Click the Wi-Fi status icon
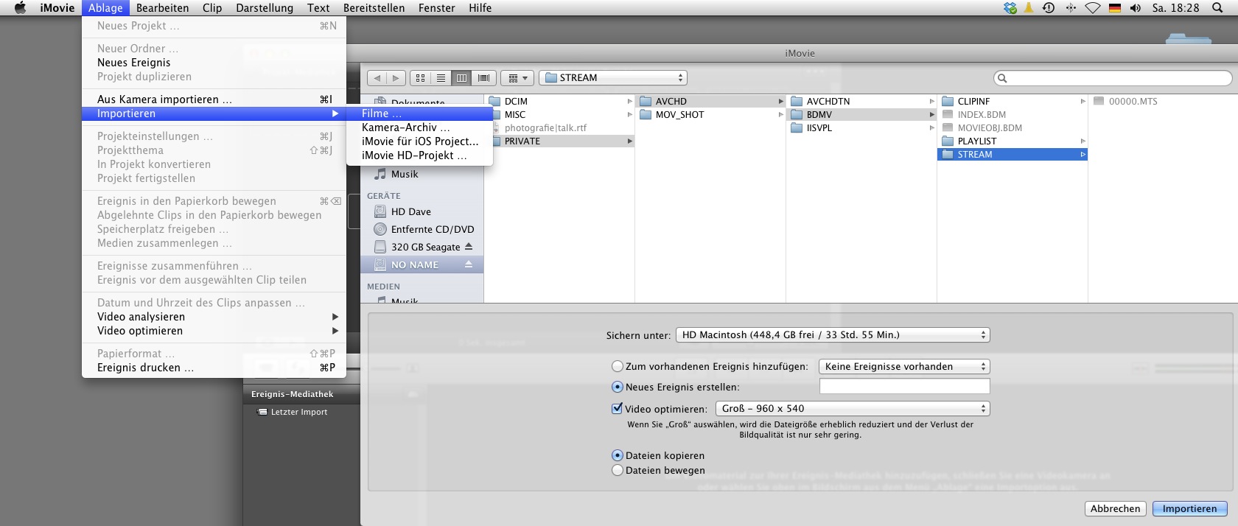 [1093, 8]
